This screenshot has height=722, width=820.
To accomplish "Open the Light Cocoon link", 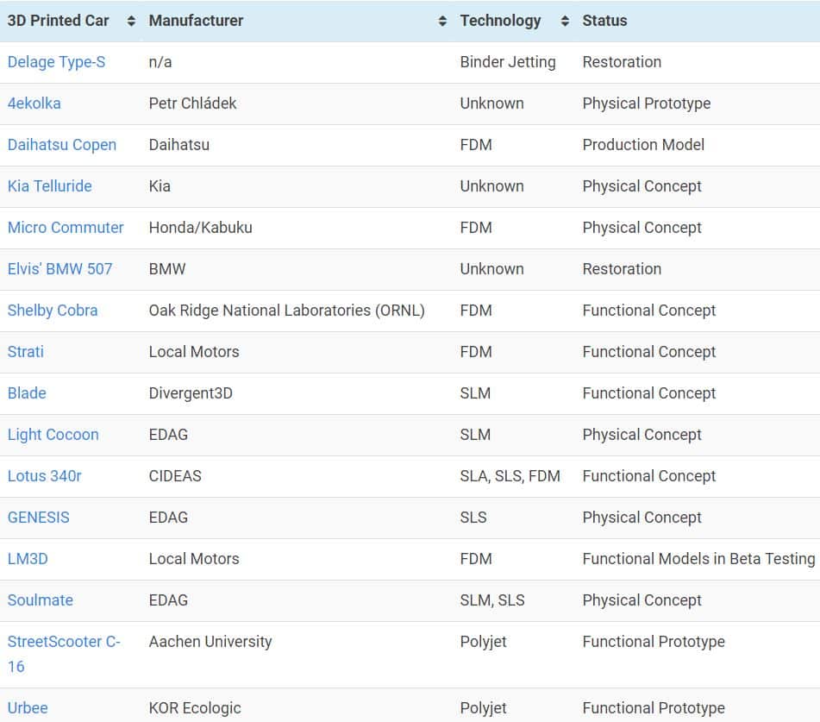I will click(53, 435).
